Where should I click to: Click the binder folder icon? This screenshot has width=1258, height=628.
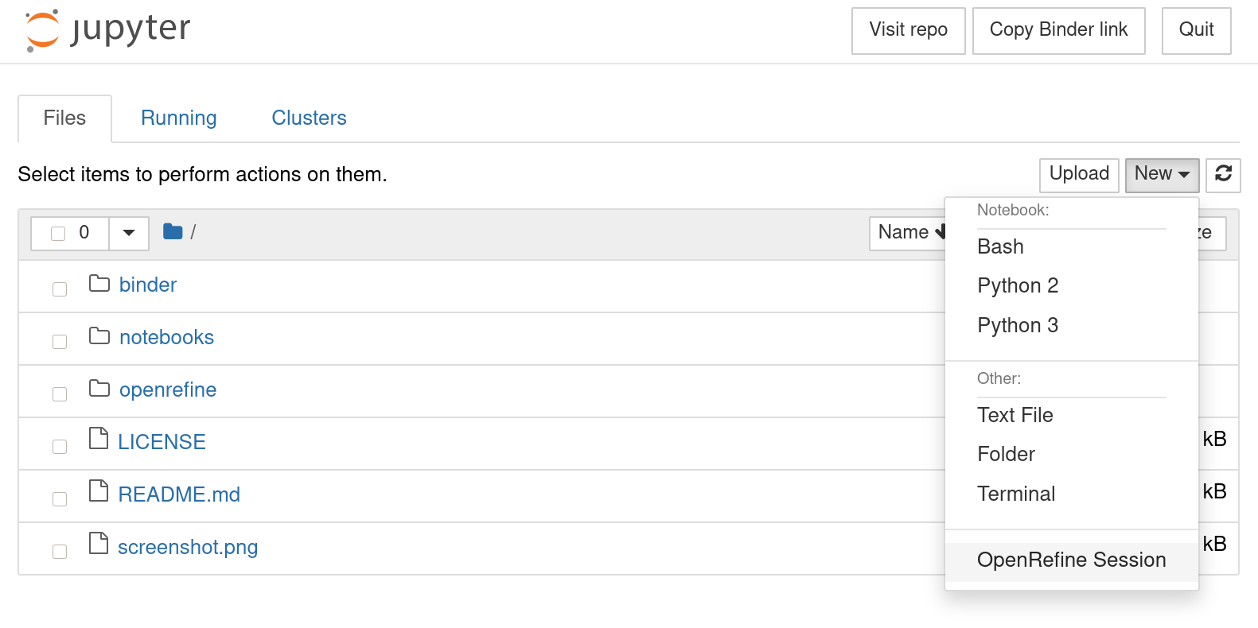coord(99,284)
